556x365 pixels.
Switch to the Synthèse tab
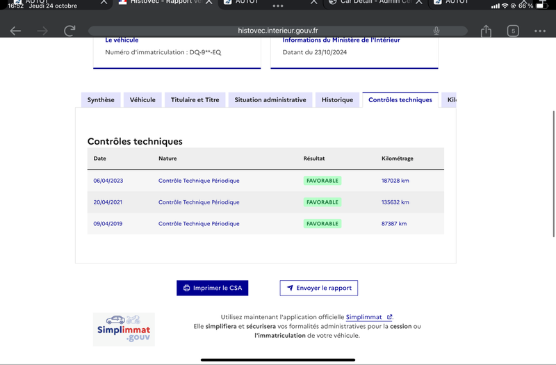(101, 100)
